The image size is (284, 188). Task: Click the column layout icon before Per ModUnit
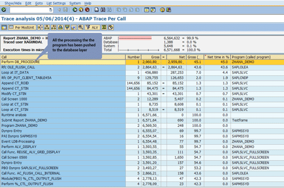click(4, 27)
